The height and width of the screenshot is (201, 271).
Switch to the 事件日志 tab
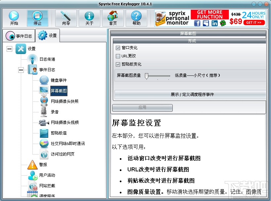click(x=18, y=36)
